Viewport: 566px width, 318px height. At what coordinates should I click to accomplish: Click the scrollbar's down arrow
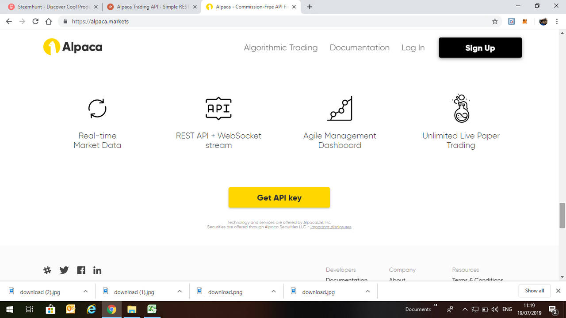tap(562, 277)
